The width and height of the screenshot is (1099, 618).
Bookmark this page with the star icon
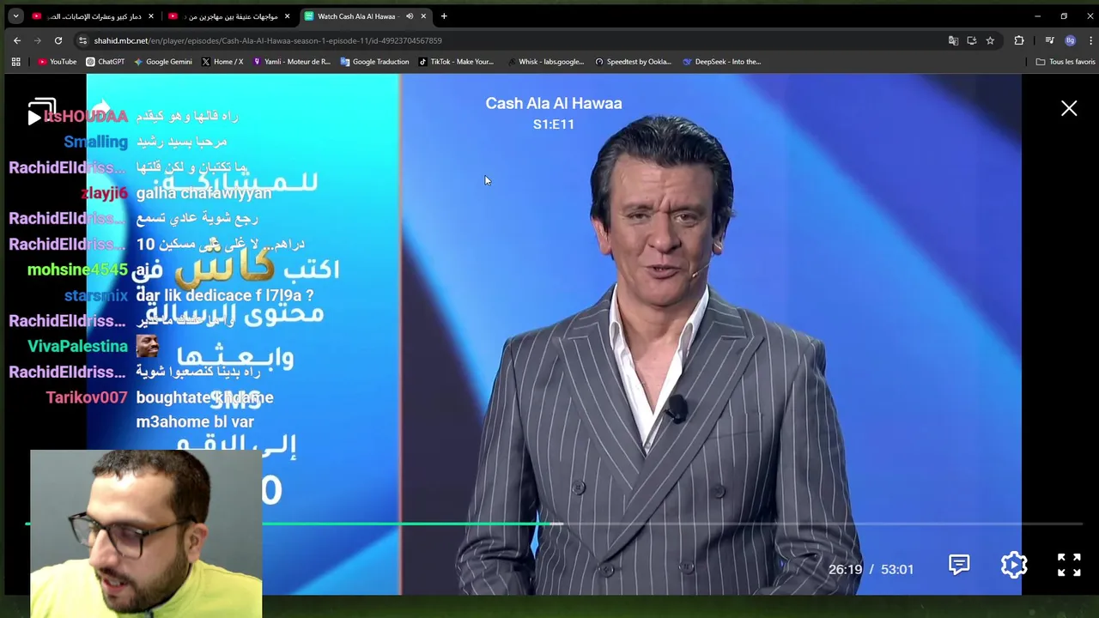coord(990,40)
